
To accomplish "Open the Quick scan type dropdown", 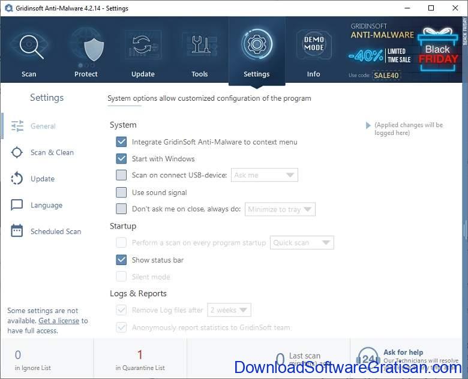I will coord(302,243).
